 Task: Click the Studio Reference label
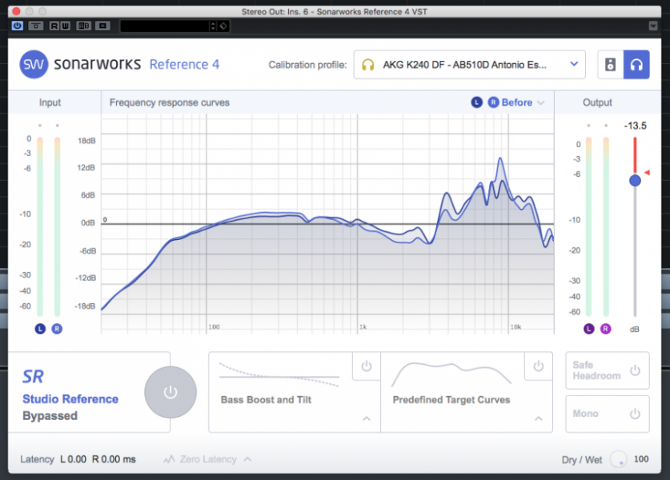[x=70, y=399]
